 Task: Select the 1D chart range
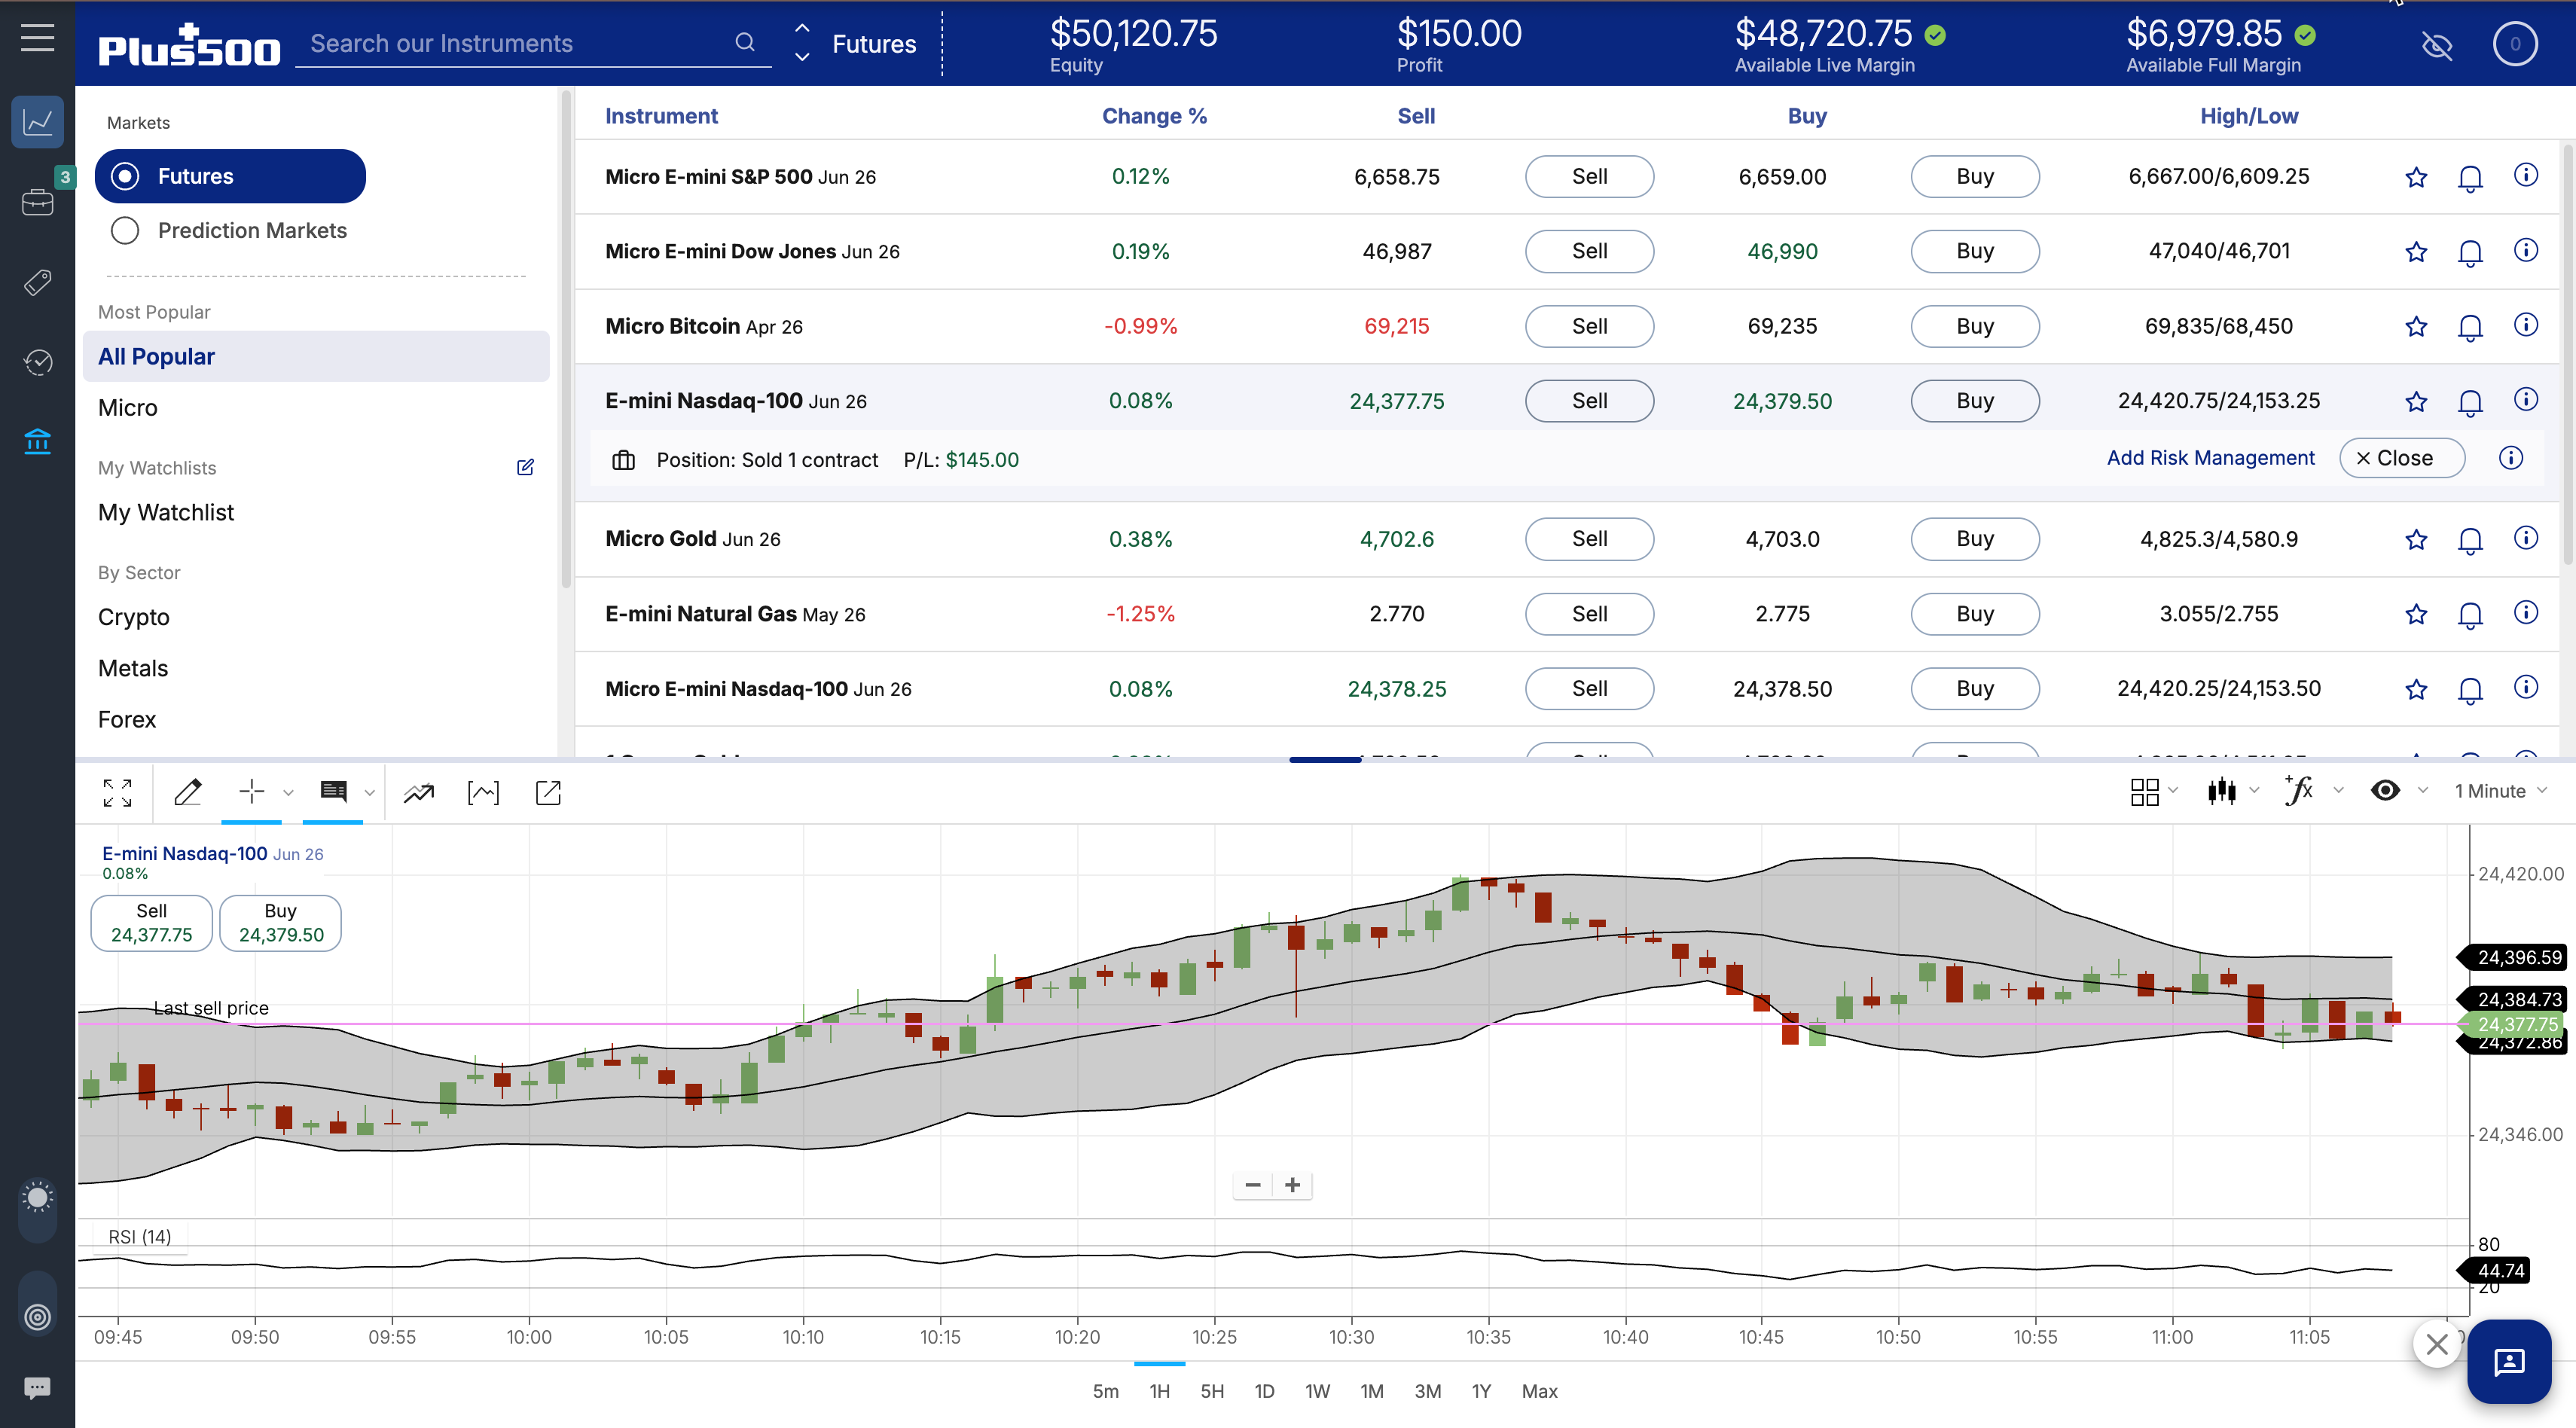click(1264, 1391)
